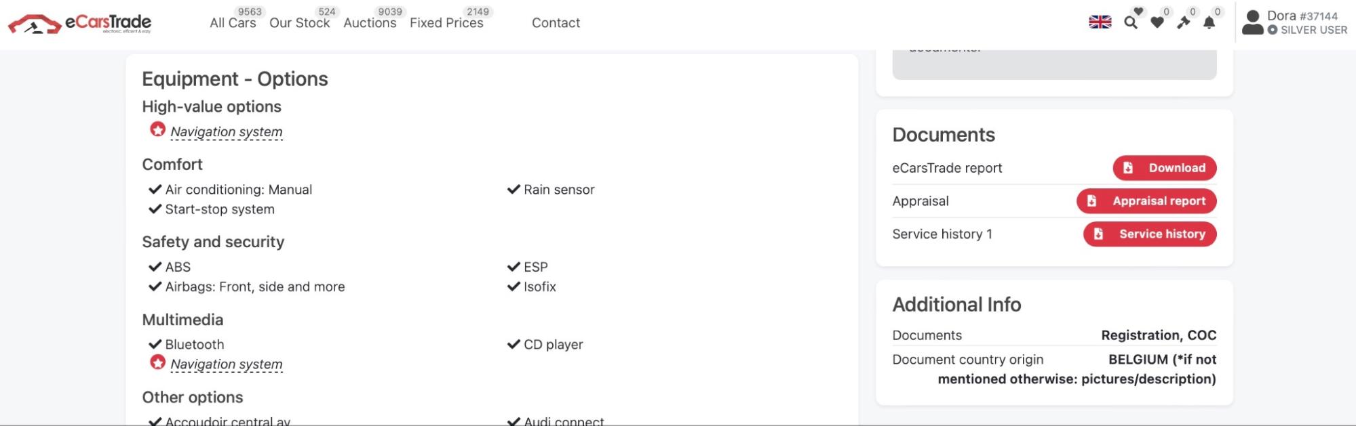Screen dimensions: 1356x426
Task: Navigate to Fixed Prices
Action: 446,23
